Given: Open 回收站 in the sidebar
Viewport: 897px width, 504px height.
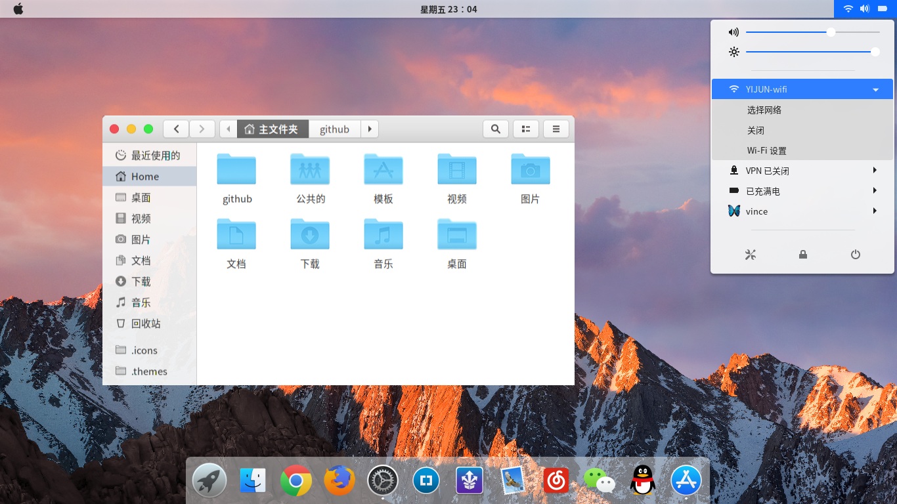Looking at the screenshot, I should (150, 324).
